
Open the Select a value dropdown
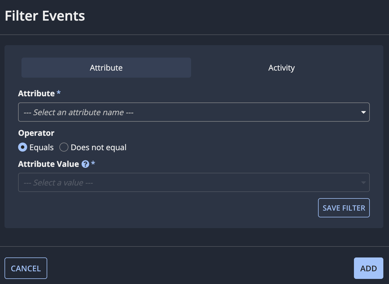[194, 182]
